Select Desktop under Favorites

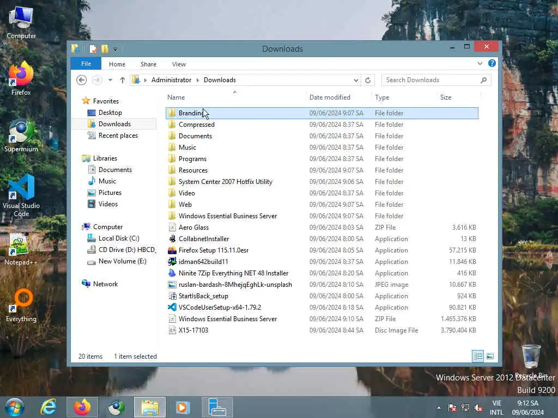tap(110, 113)
